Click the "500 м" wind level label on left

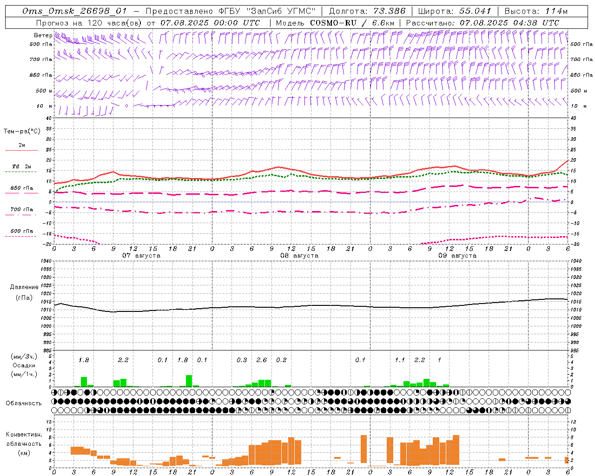click(x=45, y=91)
